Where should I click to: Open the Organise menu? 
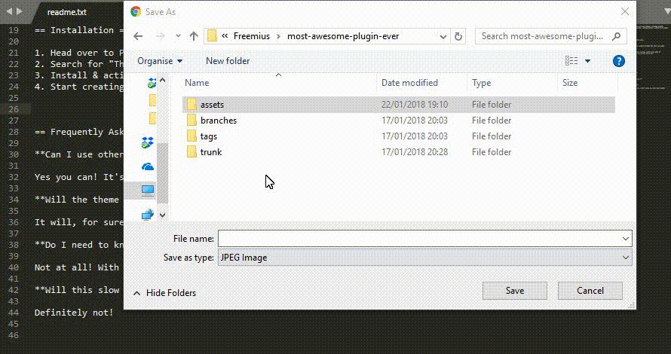pyautogui.click(x=160, y=61)
